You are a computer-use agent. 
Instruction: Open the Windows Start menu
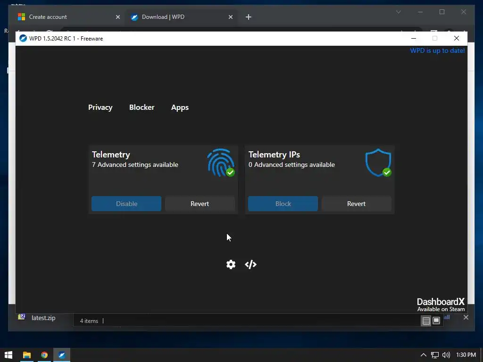tap(8, 355)
